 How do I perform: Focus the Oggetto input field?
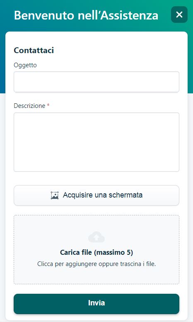point(96,82)
